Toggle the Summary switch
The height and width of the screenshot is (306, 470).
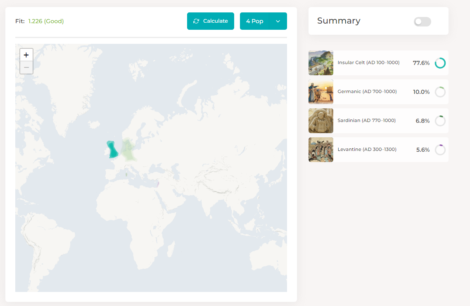(423, 22)
